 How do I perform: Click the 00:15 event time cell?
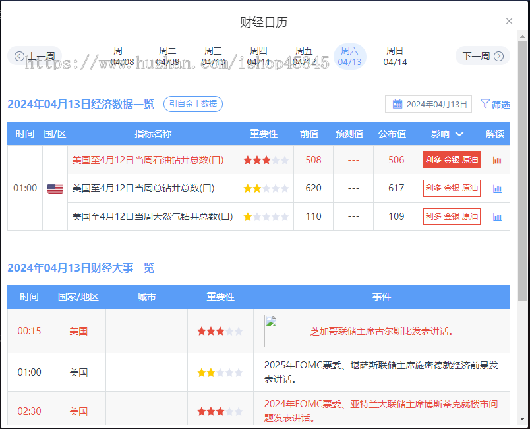point(30,331)
